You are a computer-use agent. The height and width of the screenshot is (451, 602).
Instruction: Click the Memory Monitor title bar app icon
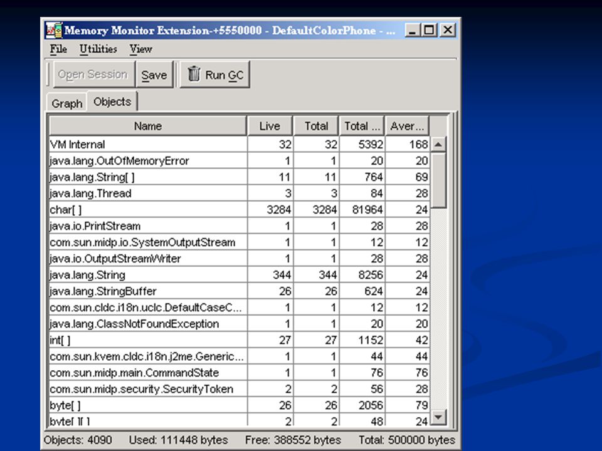(x=54, y=30)
